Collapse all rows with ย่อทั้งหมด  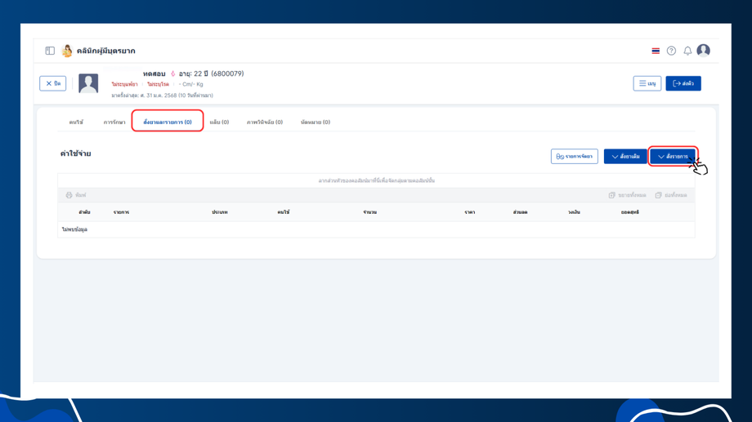coord(671,195)
